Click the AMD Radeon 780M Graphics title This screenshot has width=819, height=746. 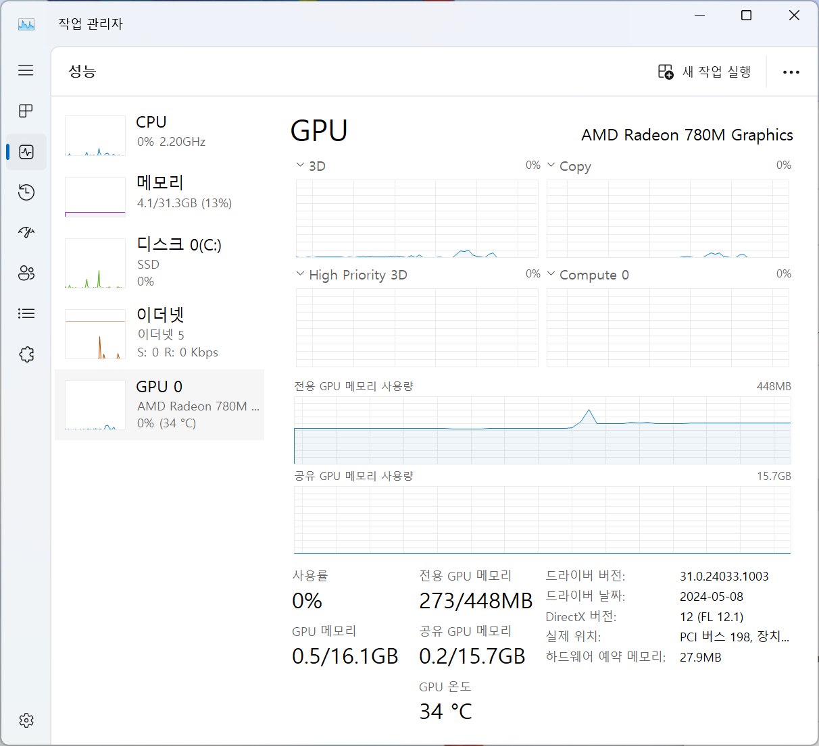click(687, 135)
